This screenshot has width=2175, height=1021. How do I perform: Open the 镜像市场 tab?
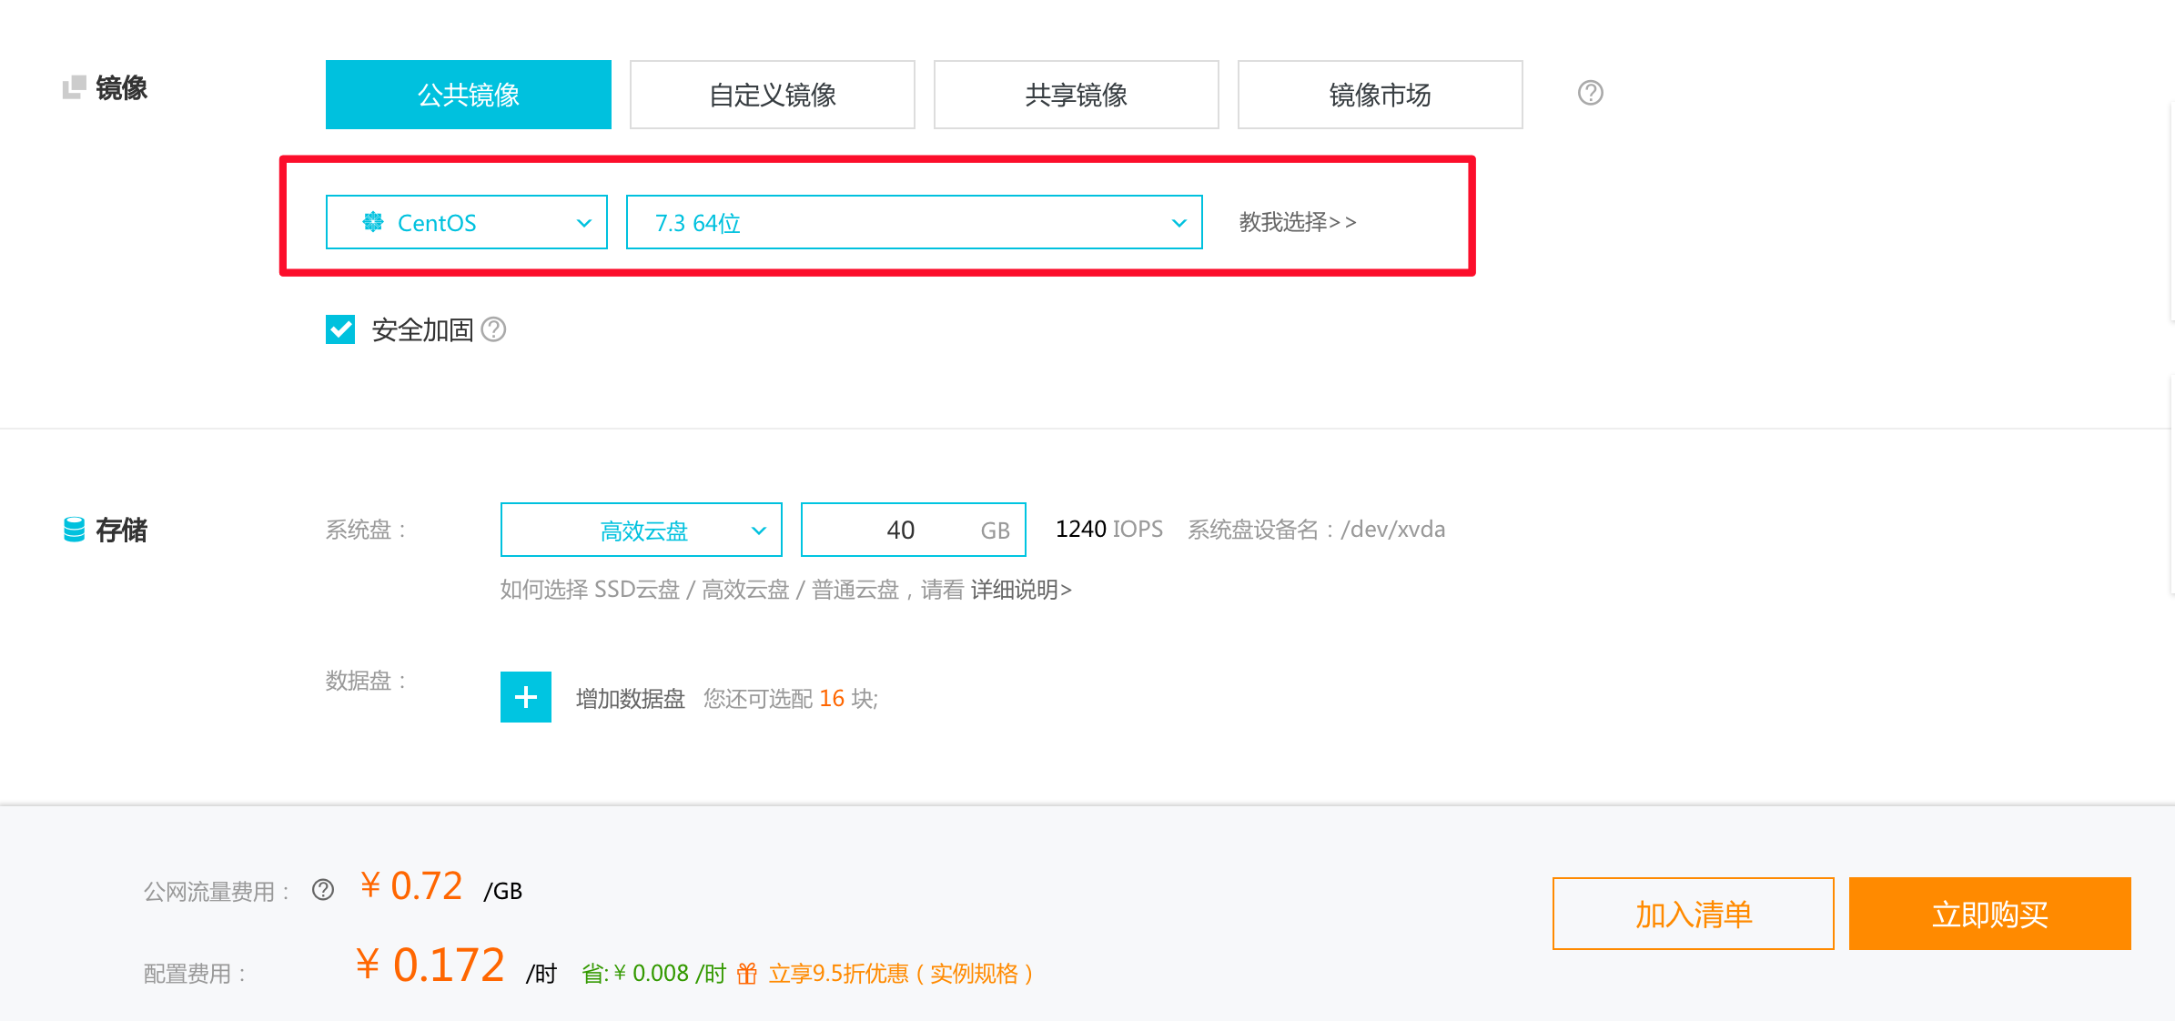point(1379,94)
